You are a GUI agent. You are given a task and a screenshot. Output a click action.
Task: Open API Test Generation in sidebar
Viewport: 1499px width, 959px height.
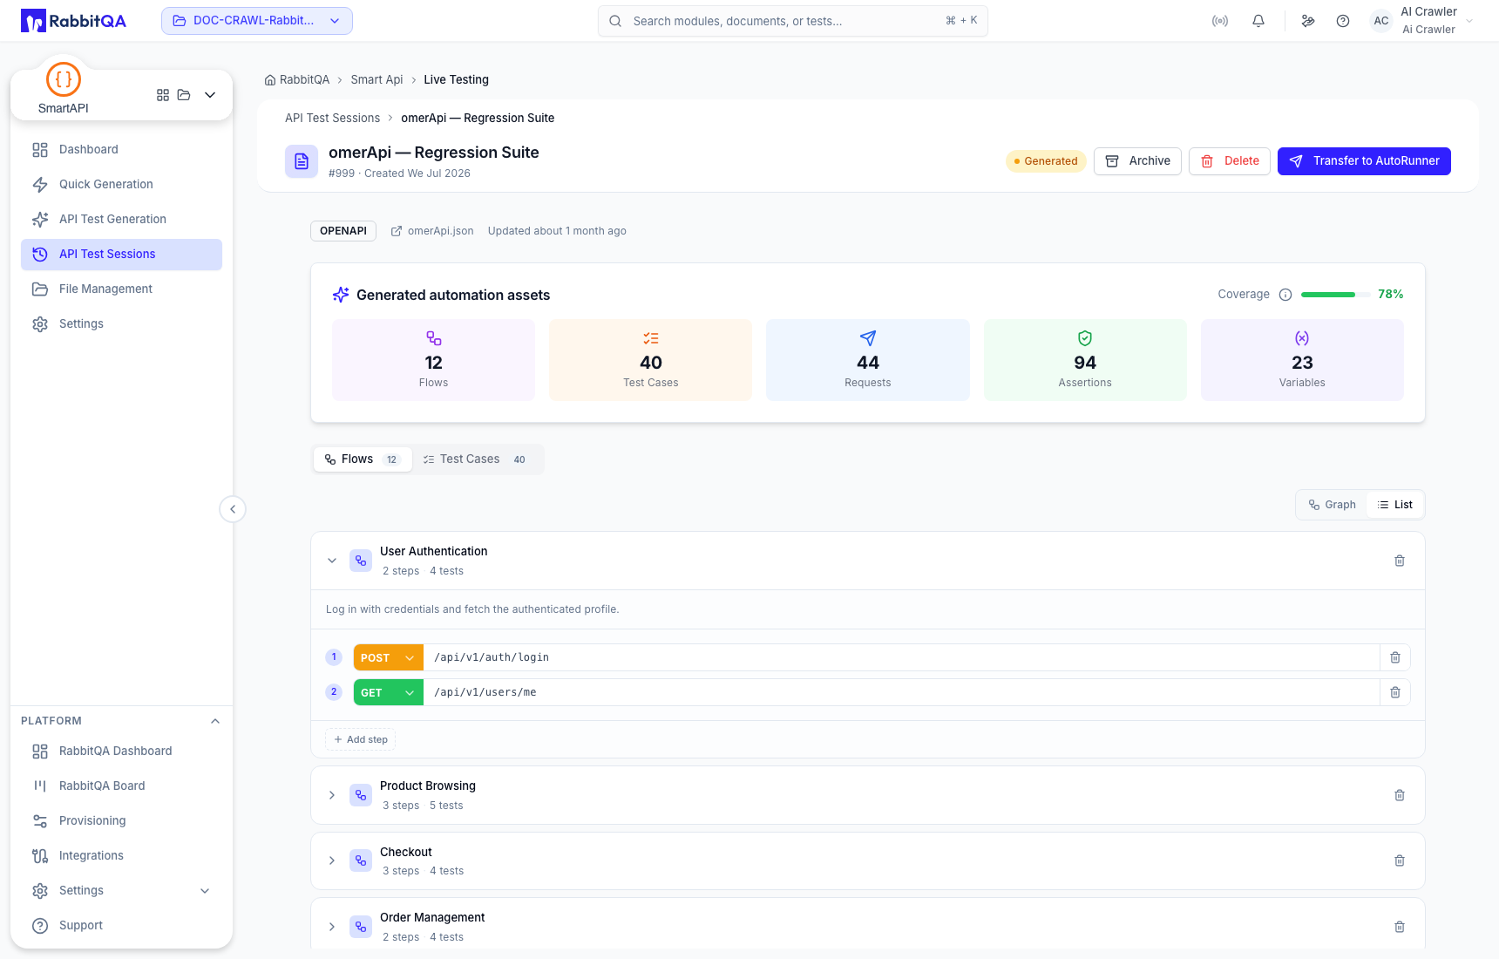pos(121,220)
